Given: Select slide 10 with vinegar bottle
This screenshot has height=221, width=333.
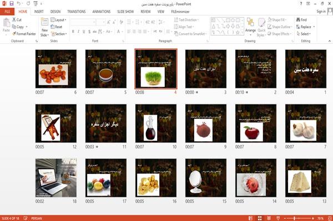Looking at the screenshot, I should [156, 124].
